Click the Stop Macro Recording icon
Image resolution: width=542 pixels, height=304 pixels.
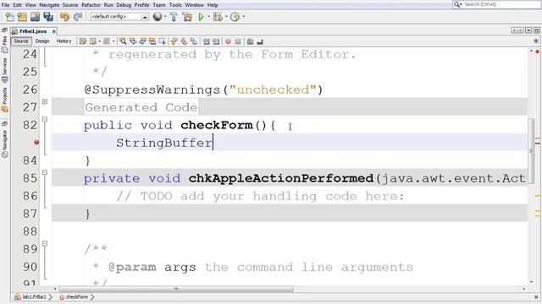[238, 41]
